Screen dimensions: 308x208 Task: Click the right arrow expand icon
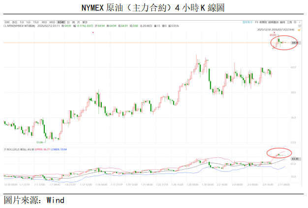tap(300, 22)
